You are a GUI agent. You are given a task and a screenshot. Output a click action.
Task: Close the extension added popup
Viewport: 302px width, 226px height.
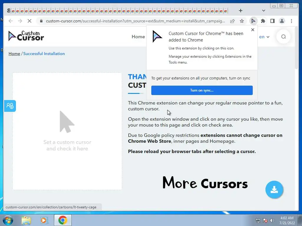253,30
